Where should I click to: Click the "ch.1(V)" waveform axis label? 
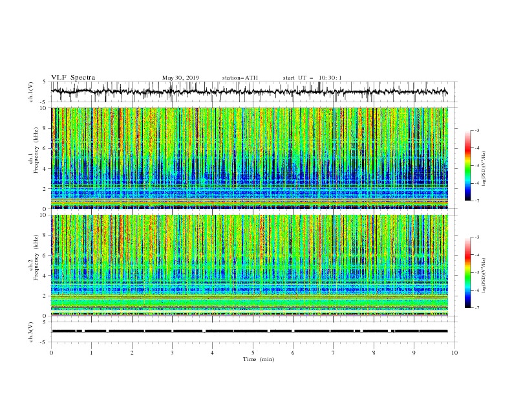[31, 92]
